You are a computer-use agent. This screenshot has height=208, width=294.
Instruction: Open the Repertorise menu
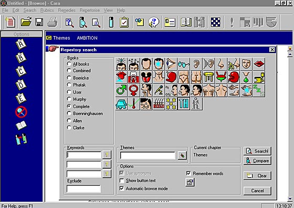tap(90, 10)
